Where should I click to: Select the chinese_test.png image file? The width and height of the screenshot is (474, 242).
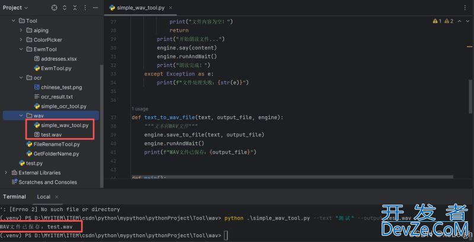click(x=61, y=87)
